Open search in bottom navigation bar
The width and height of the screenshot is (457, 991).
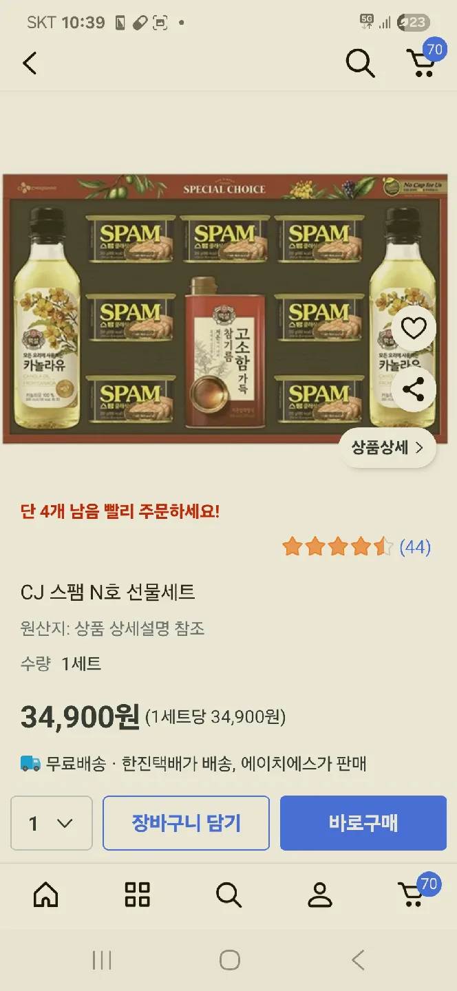[228, 895]
